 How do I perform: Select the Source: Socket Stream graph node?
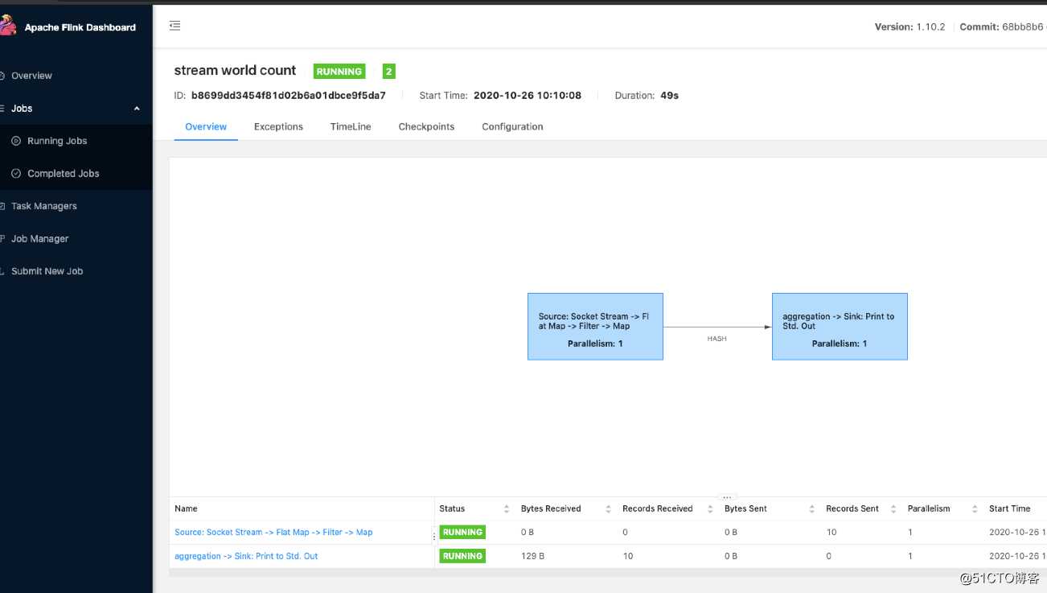pos(595,326)
